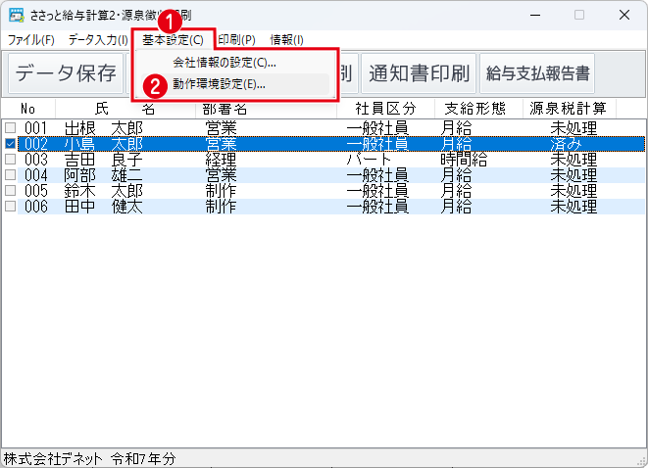Sort by the 部署名 column header

tap(224, 109)
